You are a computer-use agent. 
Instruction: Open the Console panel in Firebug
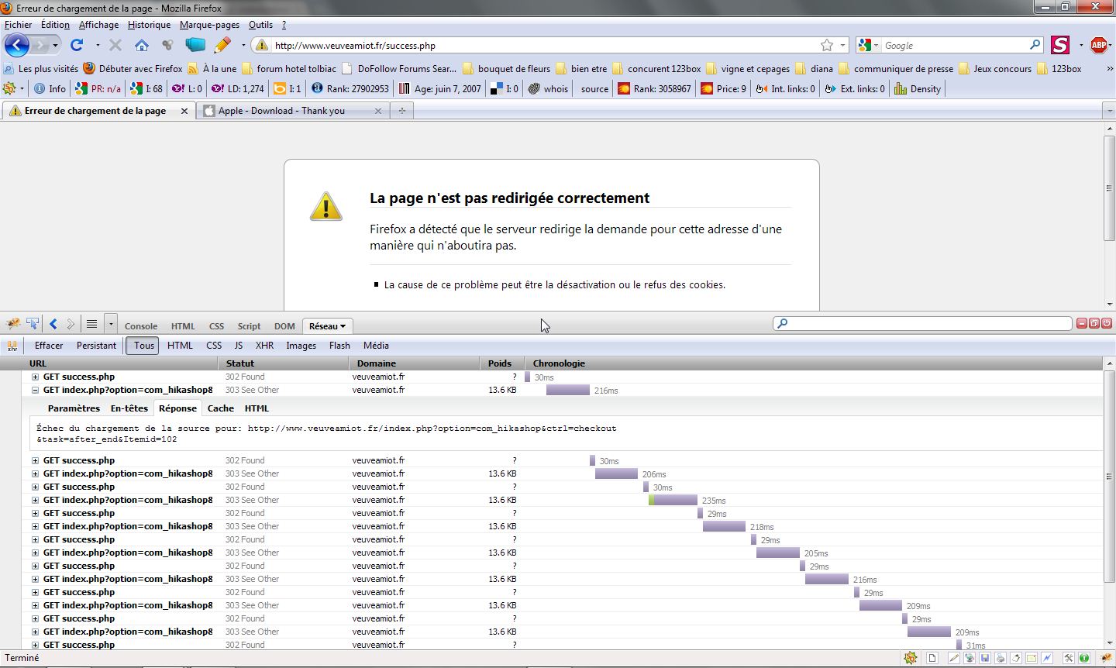click(x=141, y=326)
